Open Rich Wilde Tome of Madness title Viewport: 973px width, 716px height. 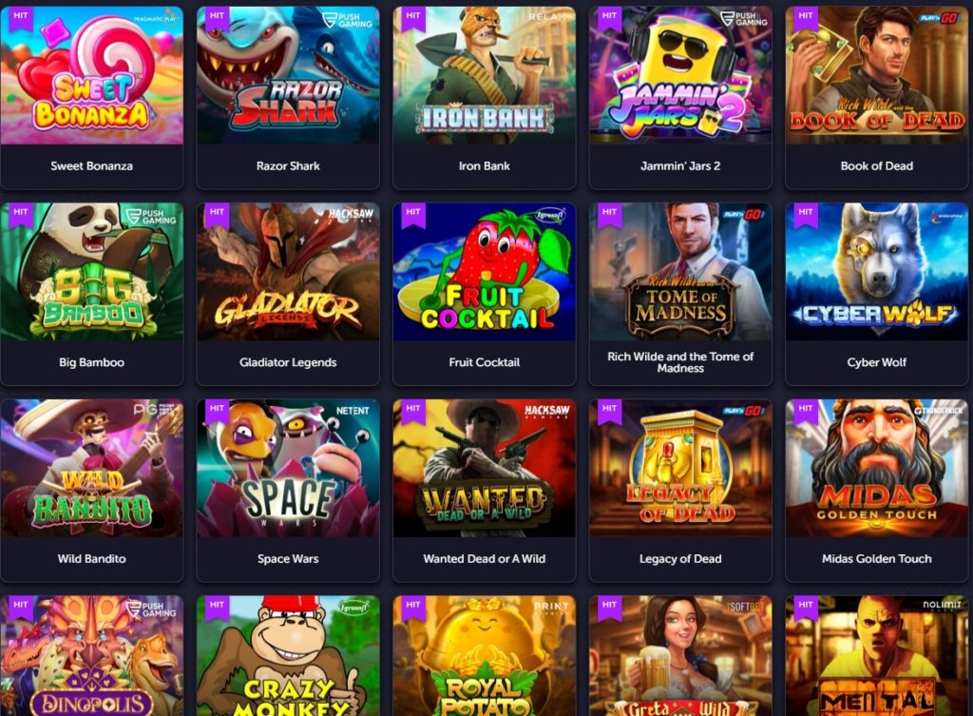680,362
